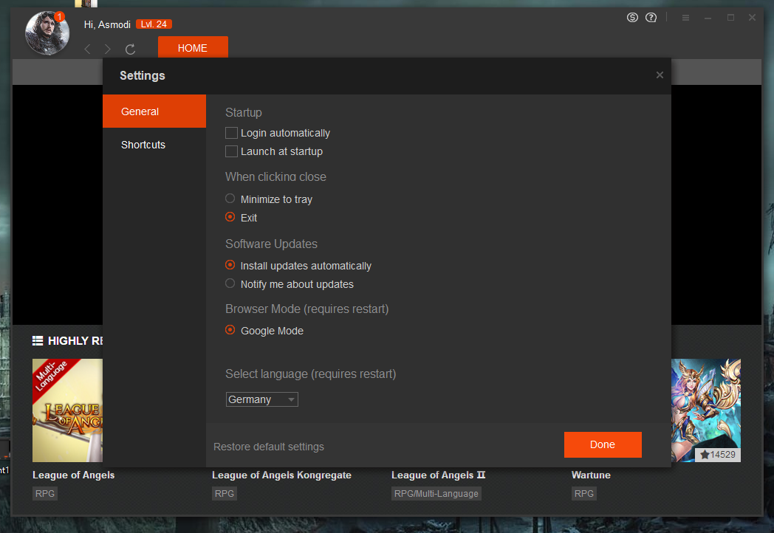This screenshot has width=774, height=533.
Task: Open the hamburger main menu
Action: tap(685, 18)
